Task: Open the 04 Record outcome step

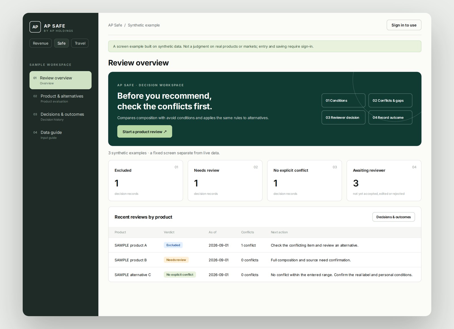Action: (390, 117)
